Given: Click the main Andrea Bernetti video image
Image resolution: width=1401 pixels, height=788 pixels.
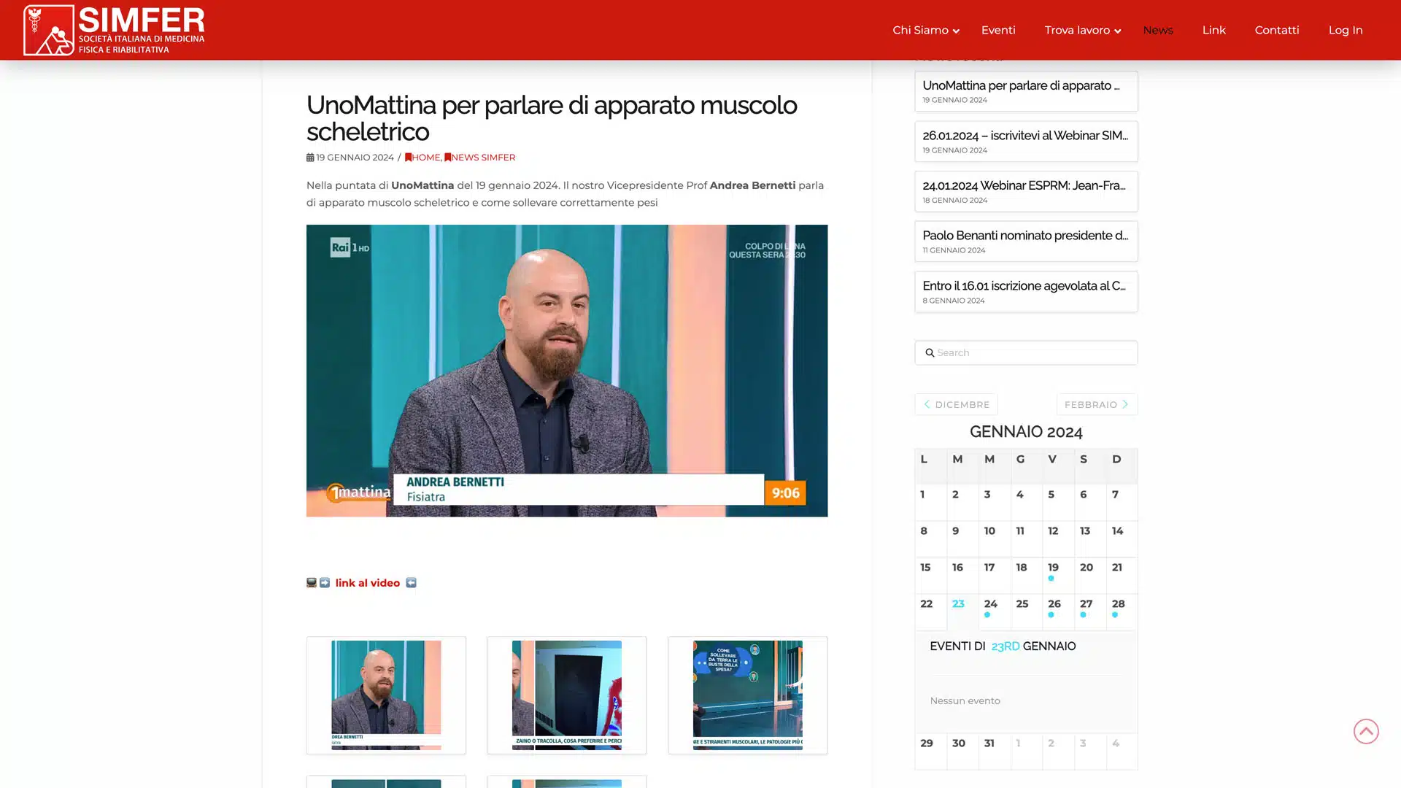Looking at the screenshot, I should pos(567,371).
